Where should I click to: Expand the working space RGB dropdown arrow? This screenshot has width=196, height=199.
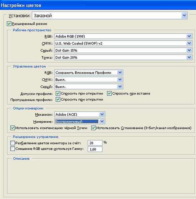click(189, 36)
